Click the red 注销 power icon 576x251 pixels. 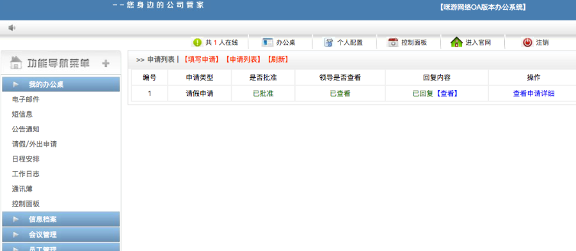(527, 43)
